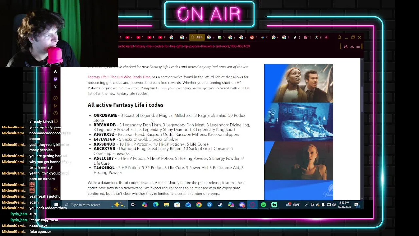Open Twitch from the Opera GX sidebar

click(x=55, y=79)
